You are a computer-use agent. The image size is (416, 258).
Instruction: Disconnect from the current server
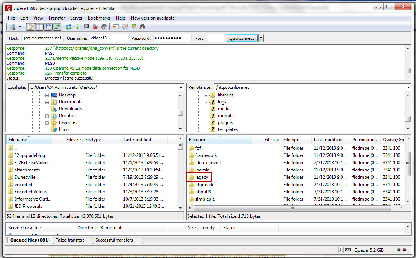click(x=95, y=27)
